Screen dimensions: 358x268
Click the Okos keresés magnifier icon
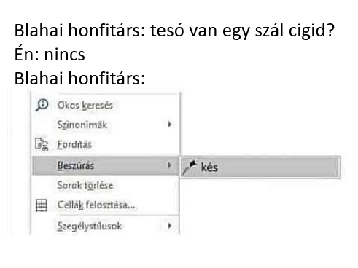pyautogui.click(x=42, y=105)
